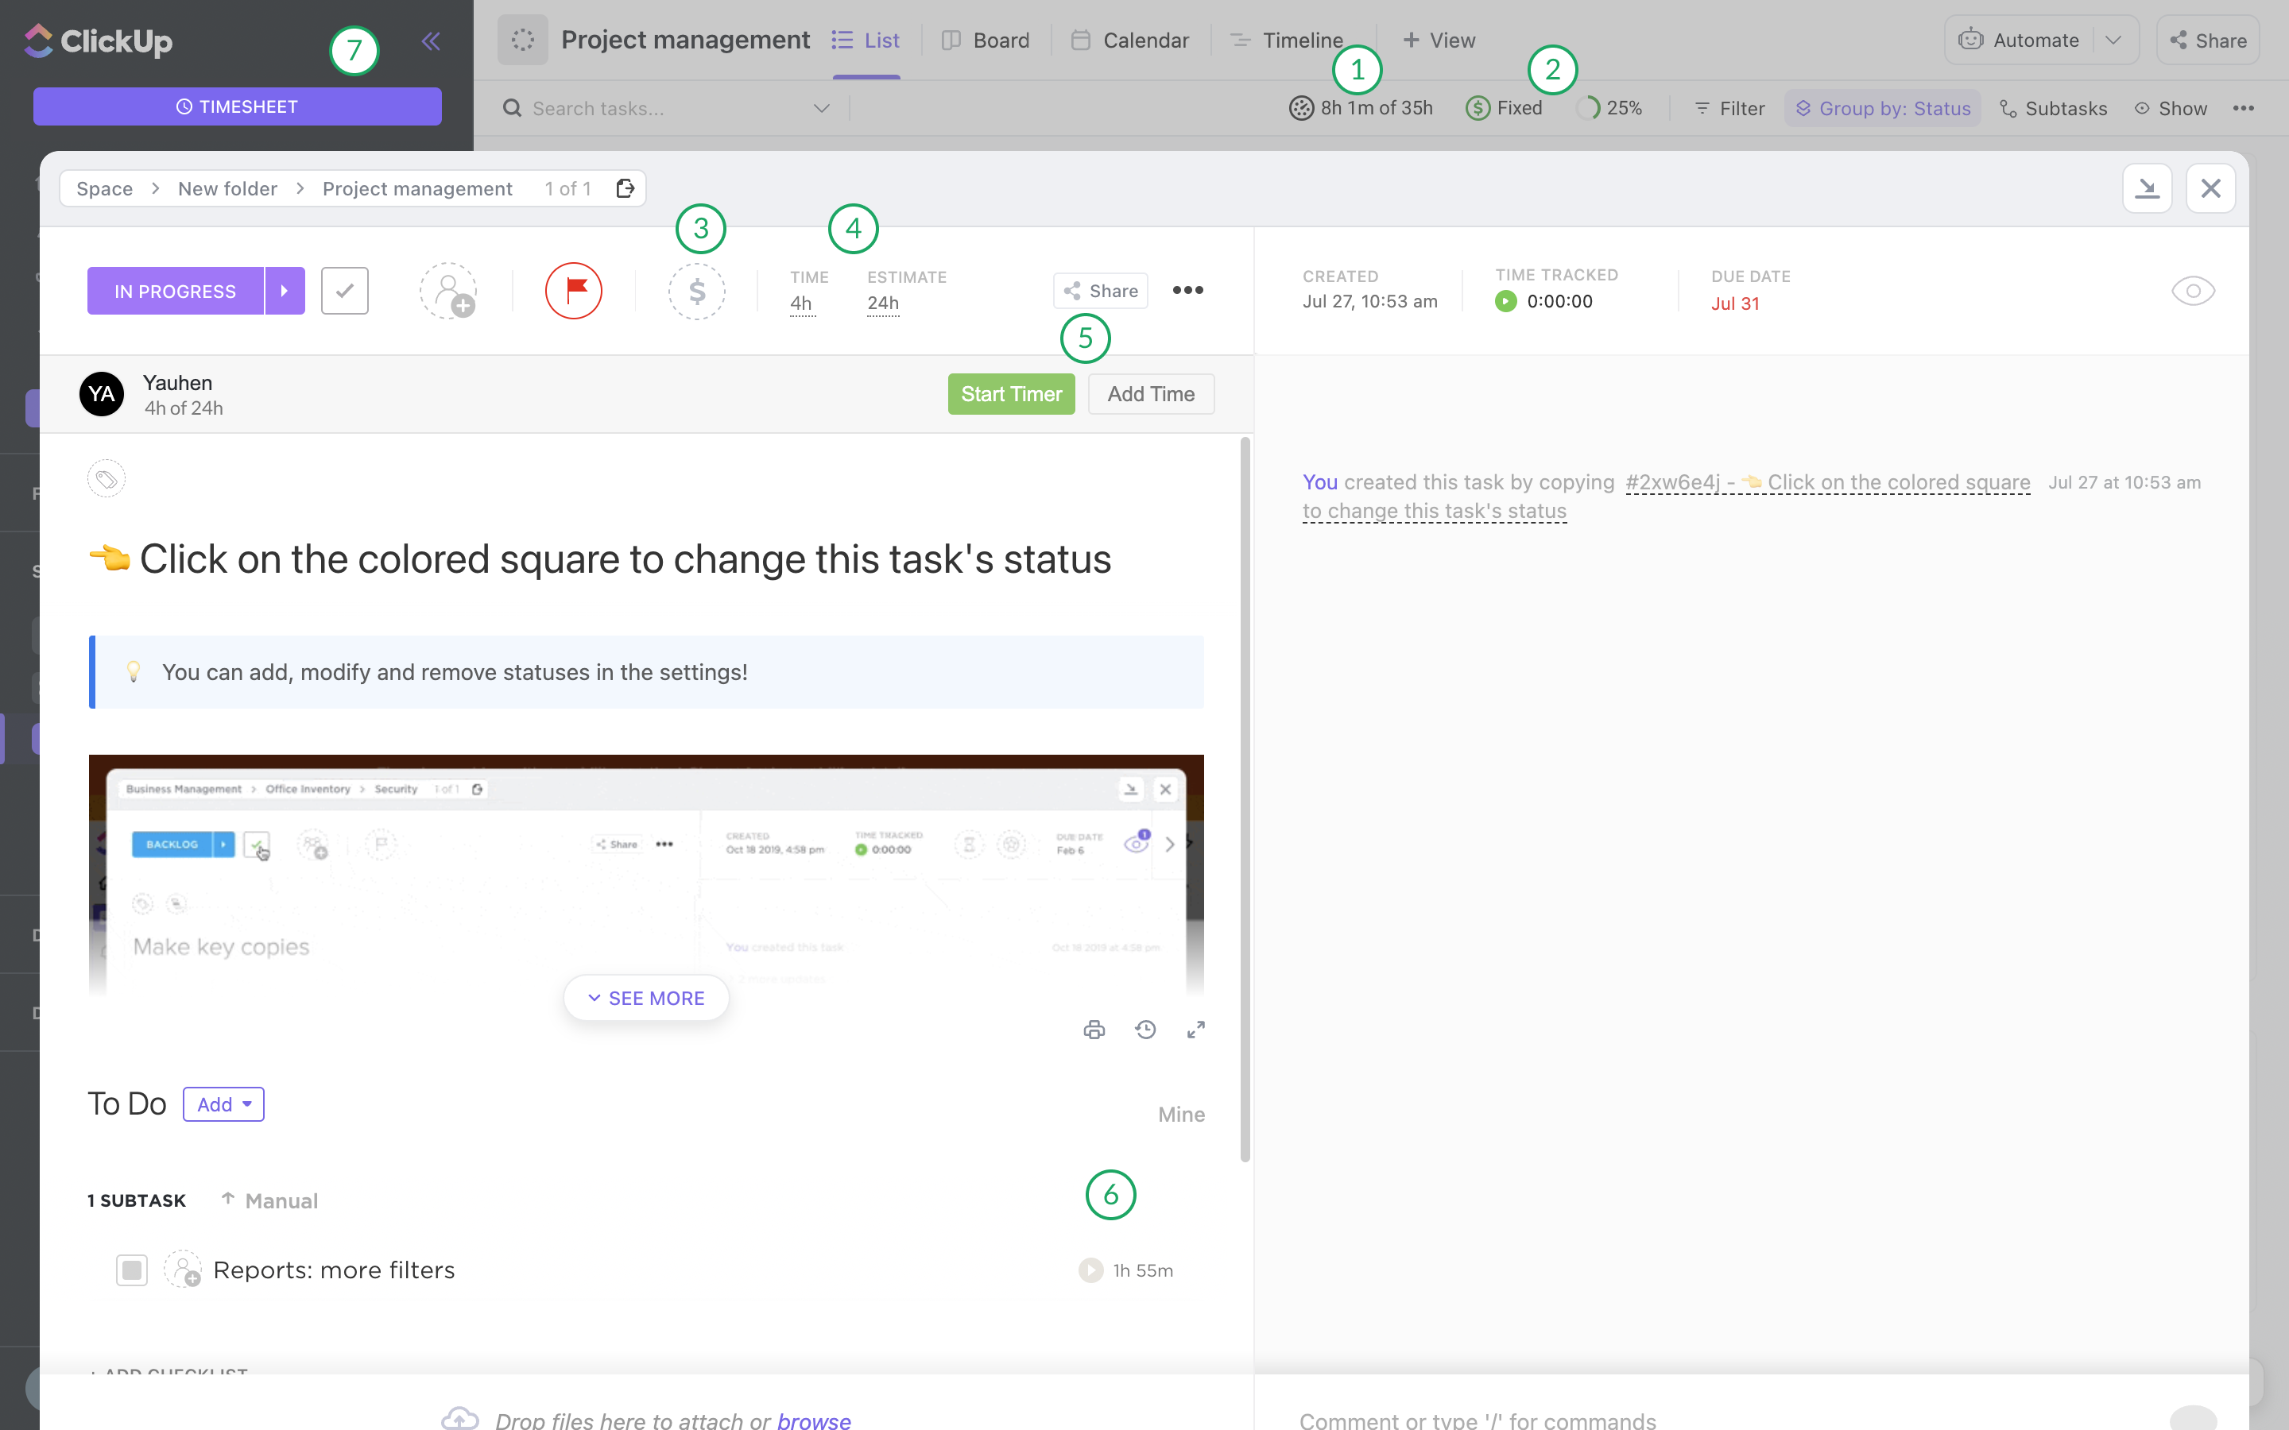Collapse sidebar with double chevron icon
The height and width of the screenshot is (1430, 2289).
[x=430, y=41]
